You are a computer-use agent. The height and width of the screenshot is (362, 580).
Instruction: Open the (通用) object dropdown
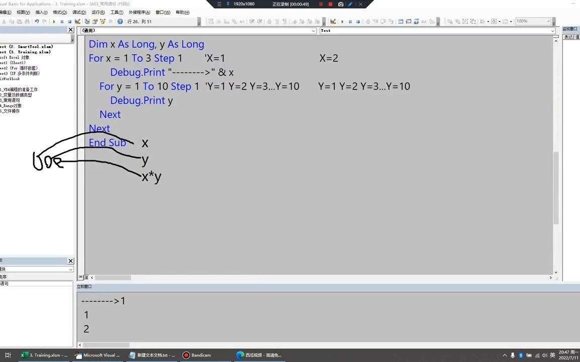313,31
